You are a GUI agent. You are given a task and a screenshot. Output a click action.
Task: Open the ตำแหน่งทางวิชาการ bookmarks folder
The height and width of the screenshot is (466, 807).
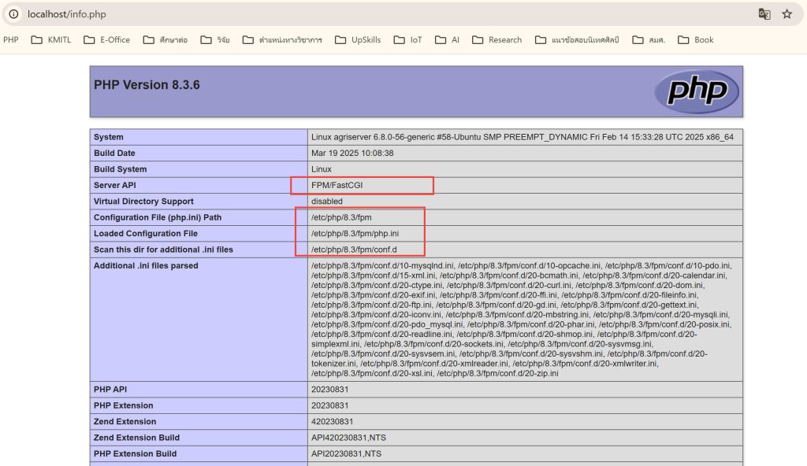click(282, 39)
